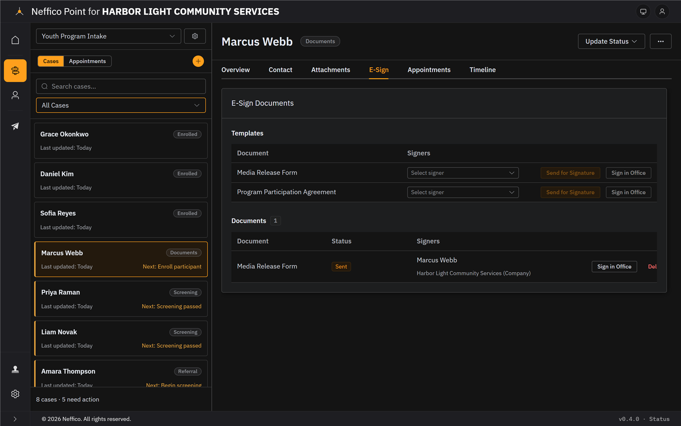
Task: Open Grace Okonkwo case card
Action: pyautogui.click(x=121, y=141)
